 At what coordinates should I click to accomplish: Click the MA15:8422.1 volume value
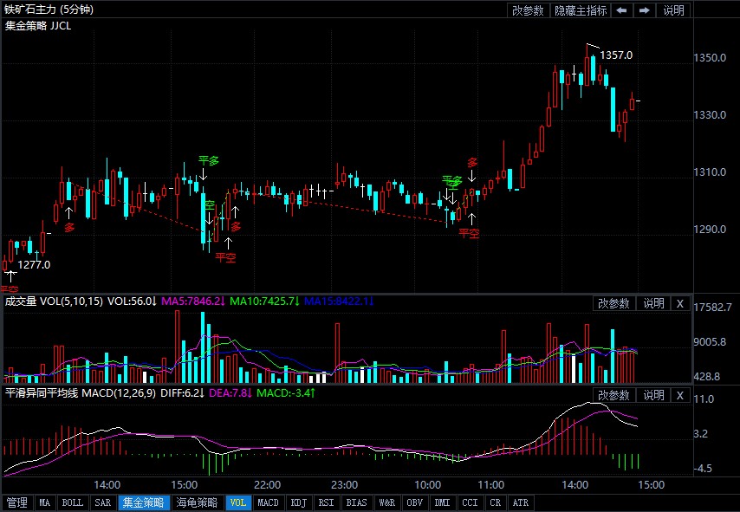coord(339,301)
